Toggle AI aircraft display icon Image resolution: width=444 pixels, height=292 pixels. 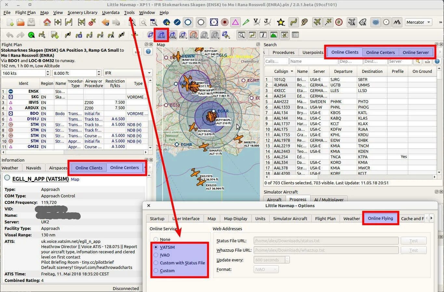352,22
